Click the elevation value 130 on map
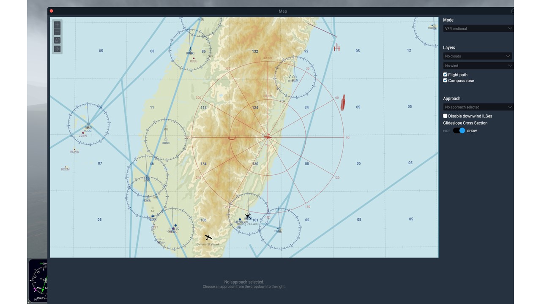Viewport: 541px width, 304px height. 255,164
